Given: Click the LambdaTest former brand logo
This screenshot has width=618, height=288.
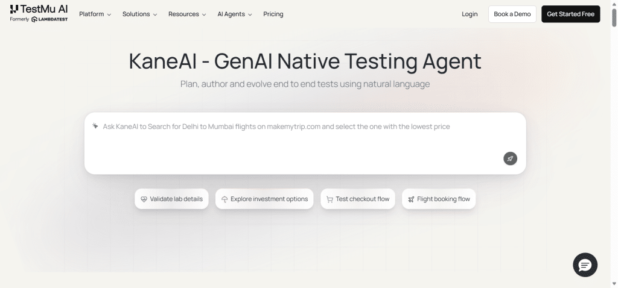Looking at the screenshot, I should (49, 19).
